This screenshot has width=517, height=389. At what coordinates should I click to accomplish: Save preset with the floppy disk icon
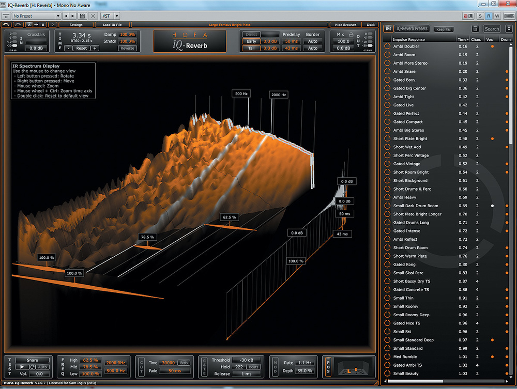pyautogui.click(x=82, y=16)
